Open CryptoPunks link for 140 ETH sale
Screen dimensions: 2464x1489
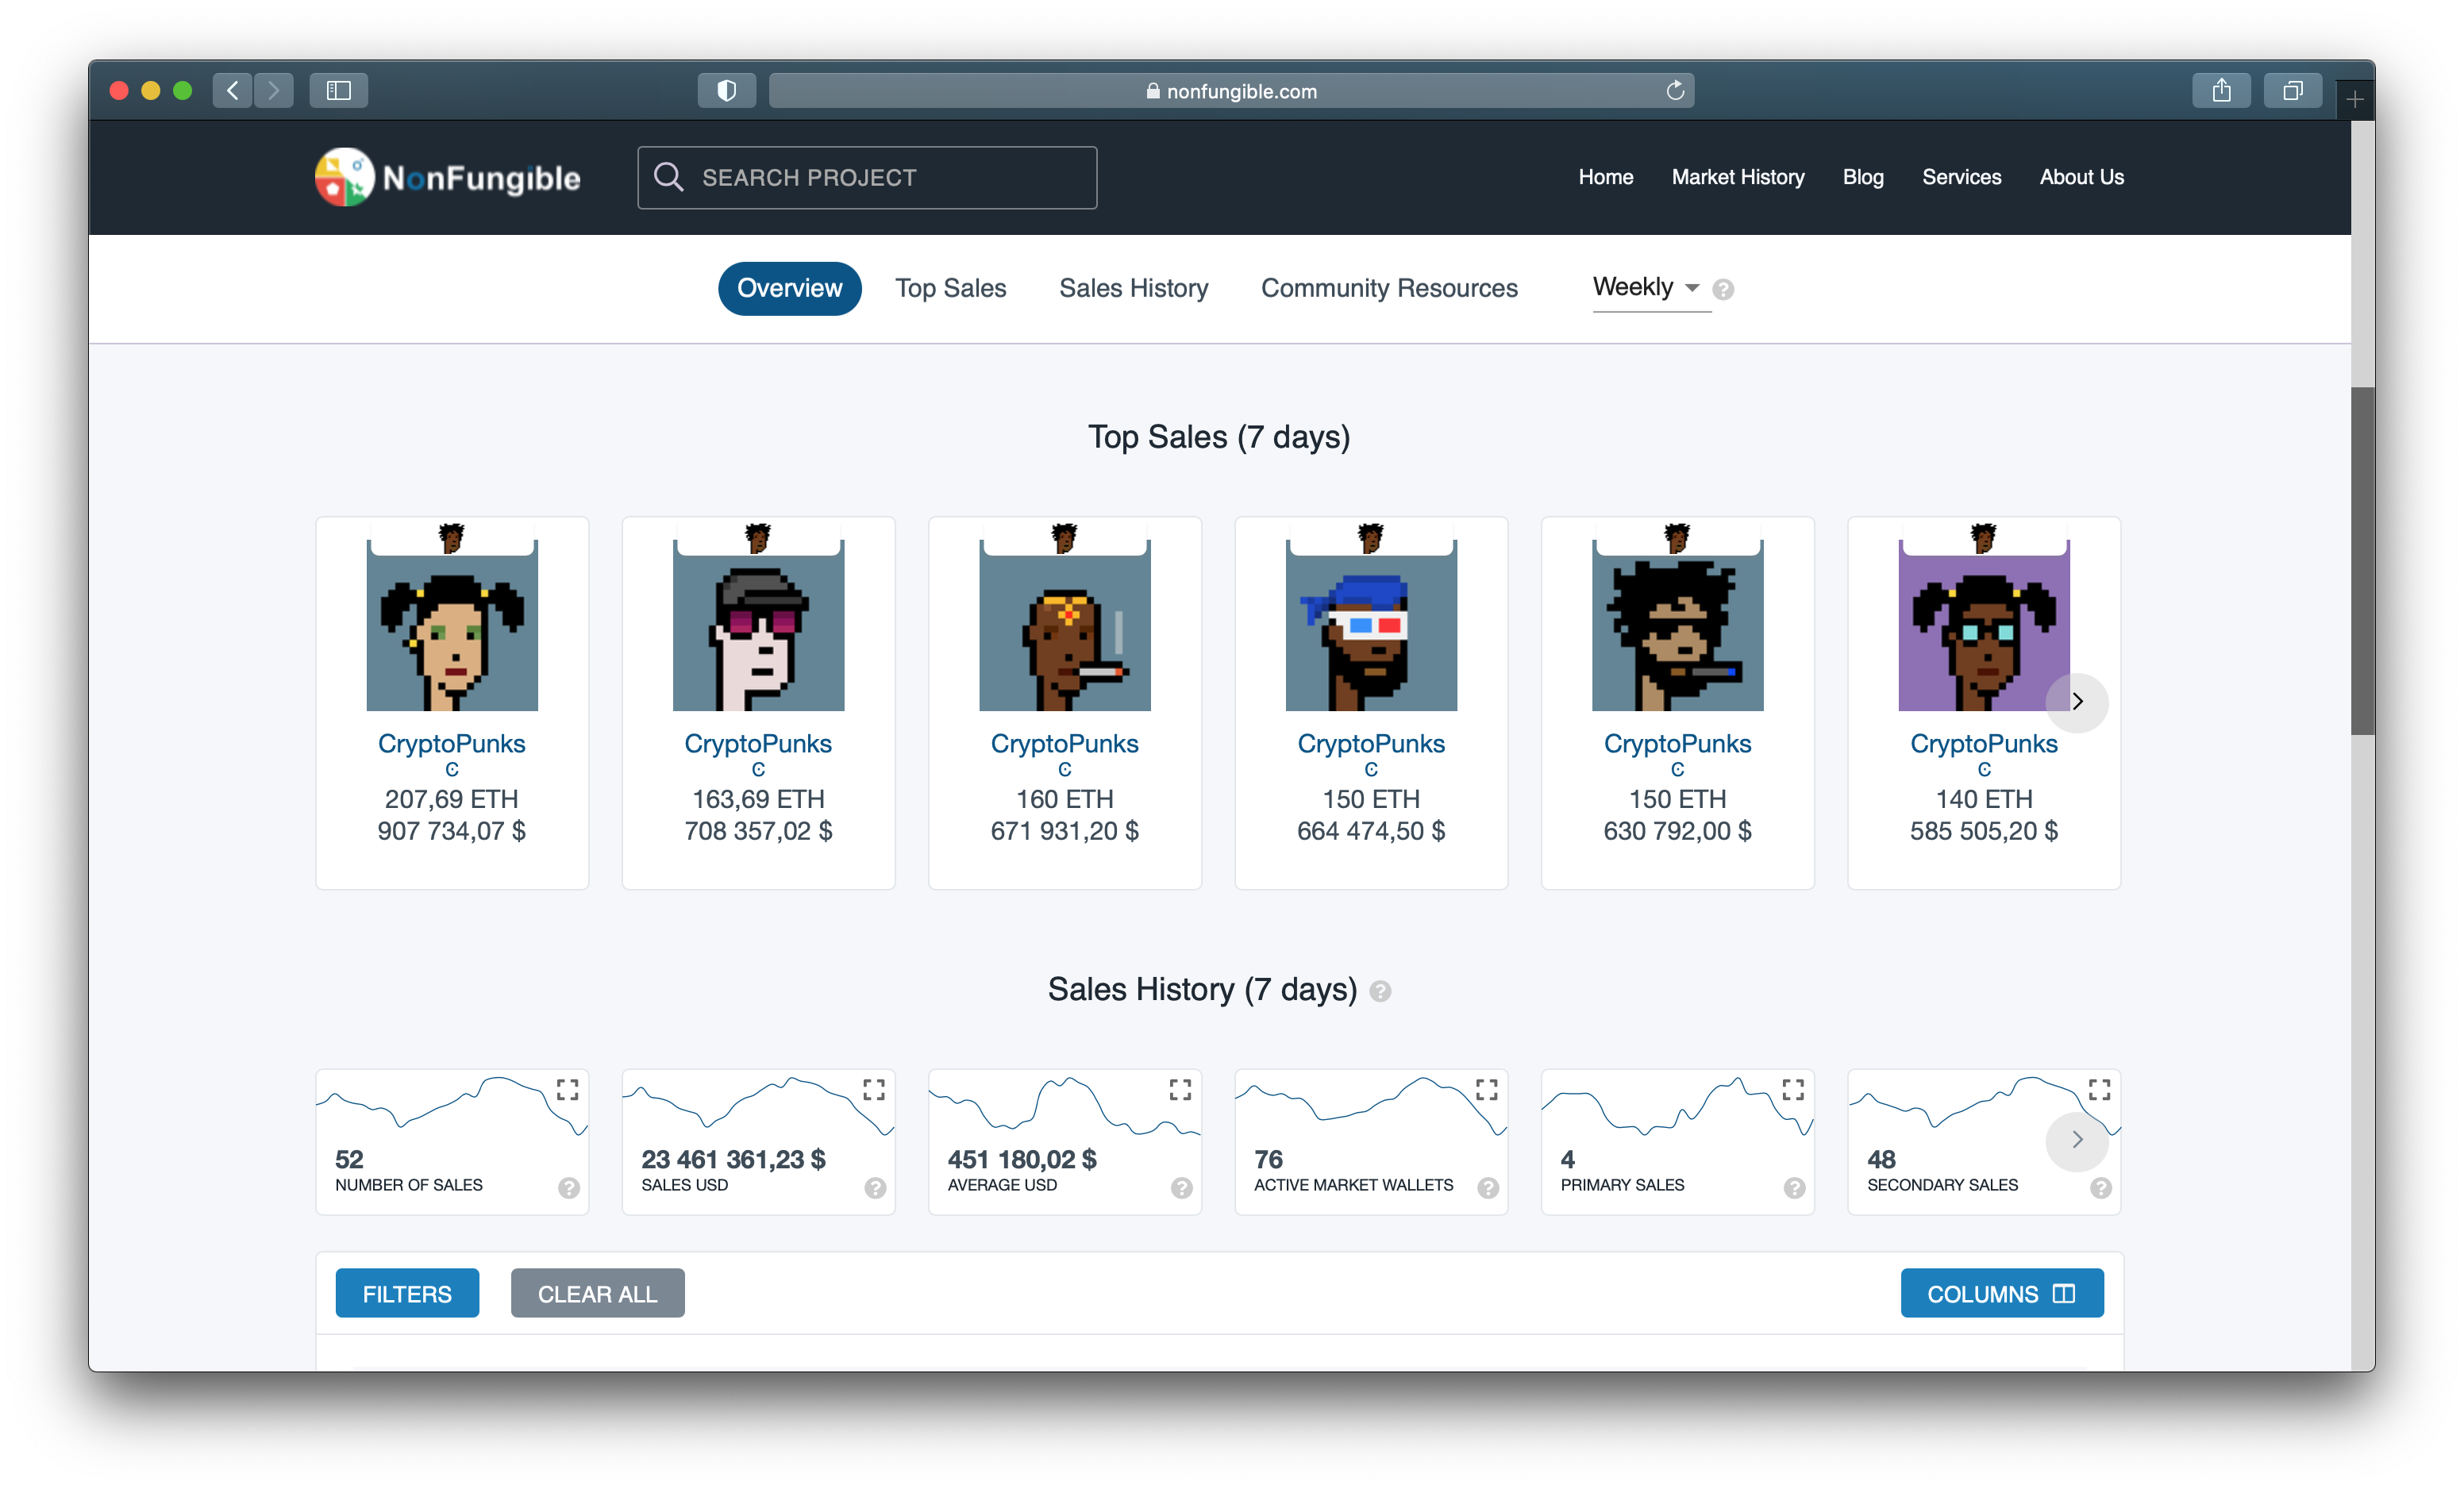pyautogui.click(x=1983, y=743)
